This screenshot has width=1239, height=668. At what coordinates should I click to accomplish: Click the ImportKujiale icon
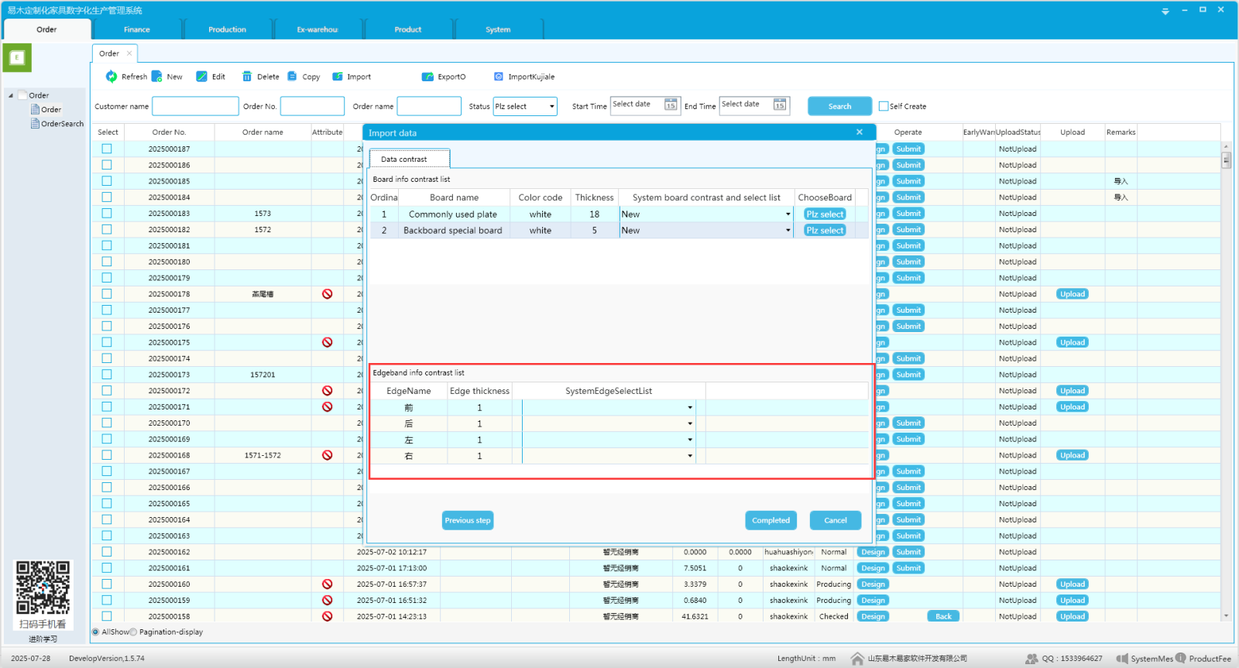coord(499,77)
